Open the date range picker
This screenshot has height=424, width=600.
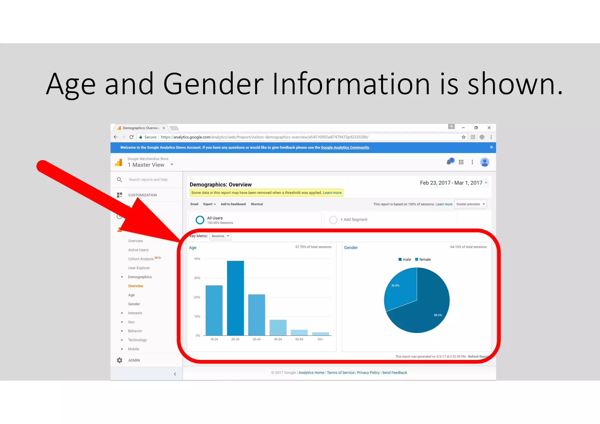coord(454,183)
